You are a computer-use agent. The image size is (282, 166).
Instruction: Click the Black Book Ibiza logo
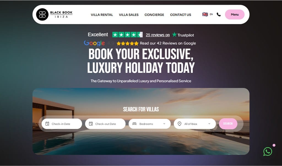tap(54, 14)
